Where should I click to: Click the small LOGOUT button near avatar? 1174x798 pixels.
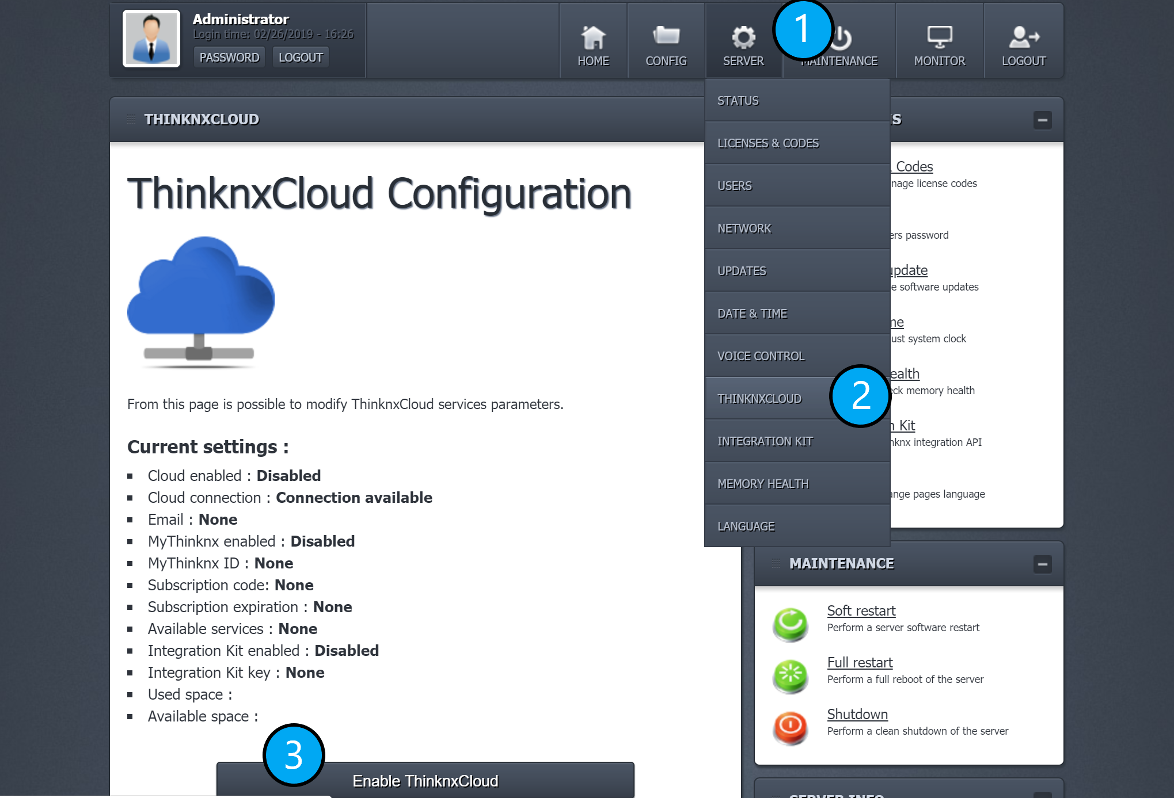click(301, 58)
